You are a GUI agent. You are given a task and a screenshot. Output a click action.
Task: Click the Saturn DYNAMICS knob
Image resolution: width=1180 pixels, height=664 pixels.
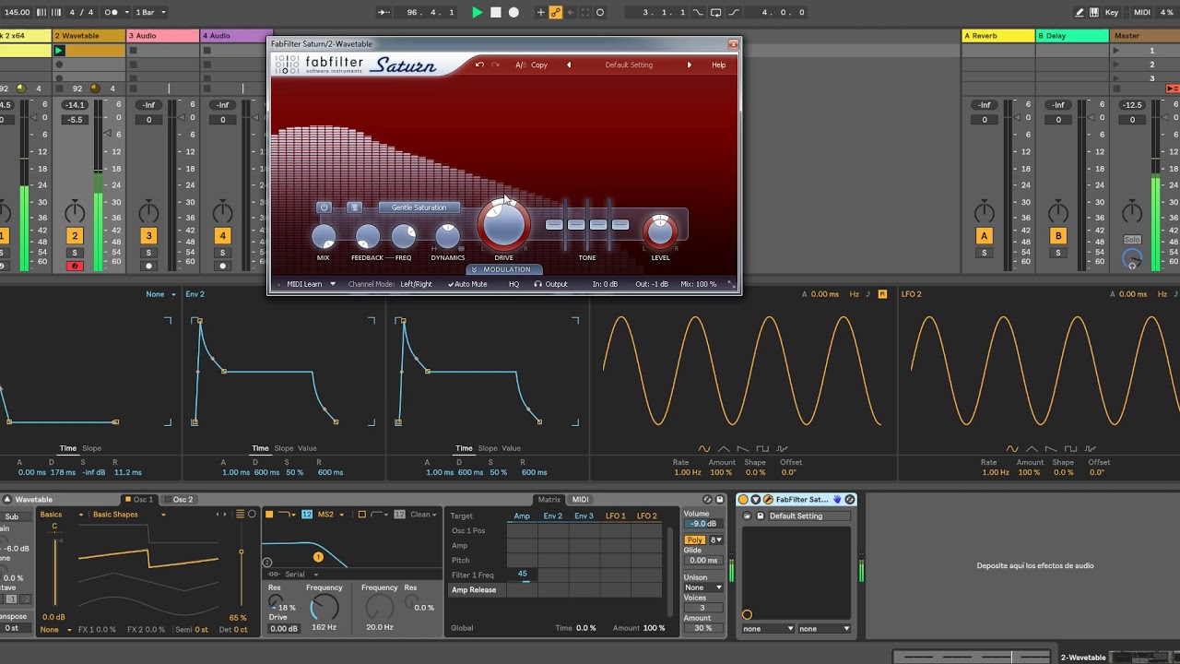tap(447, 236)
